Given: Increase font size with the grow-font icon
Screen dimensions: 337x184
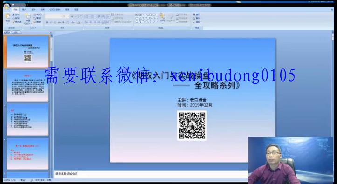Looking at the screenshot, I should (72, 16).
